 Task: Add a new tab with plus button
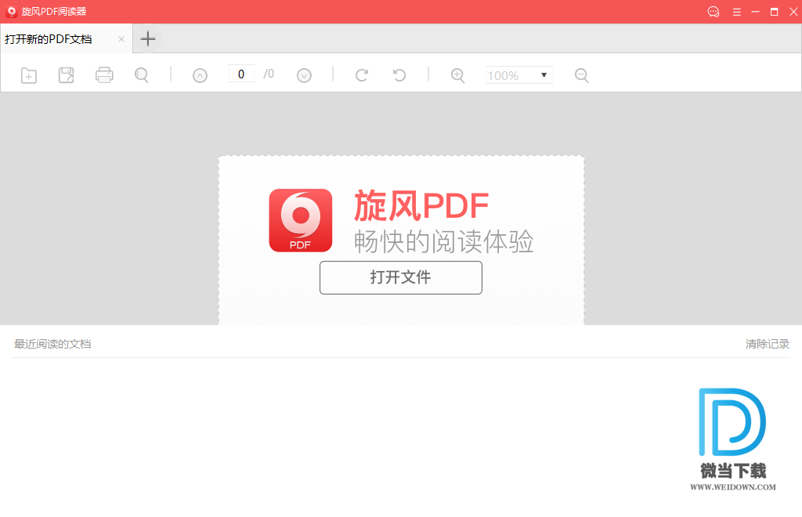[148, 38]
